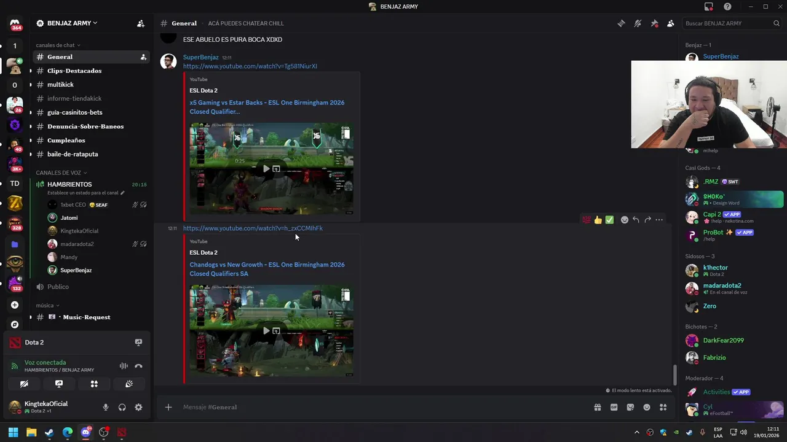Toggle channel notification mute bell
The width and height of the screenshot is (787, 442).
click(638, 23)
